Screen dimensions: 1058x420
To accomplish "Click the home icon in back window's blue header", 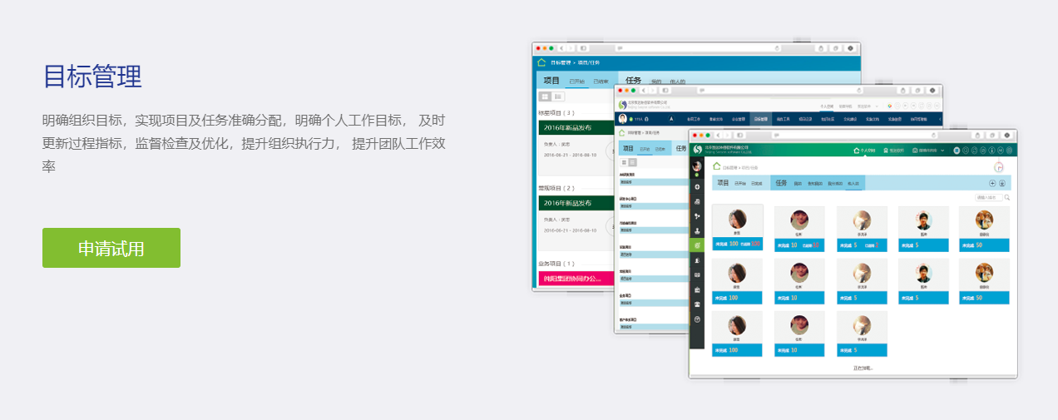I will [541, 62].
